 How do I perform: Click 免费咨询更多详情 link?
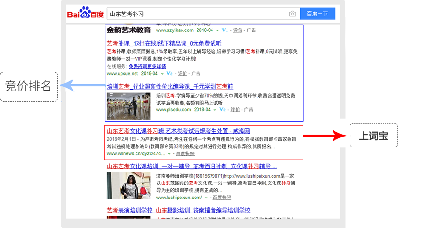coord(147,66)
